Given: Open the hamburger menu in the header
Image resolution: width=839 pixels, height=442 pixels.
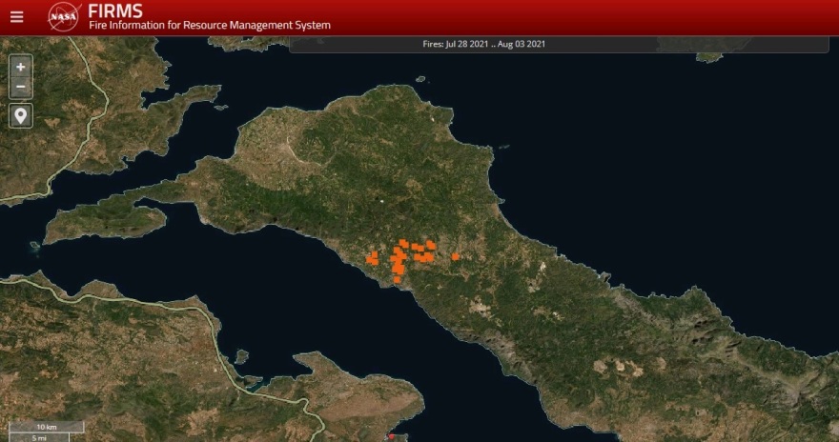Looking at the screenshot, I should pyautogui.click(x=16, y=17).
